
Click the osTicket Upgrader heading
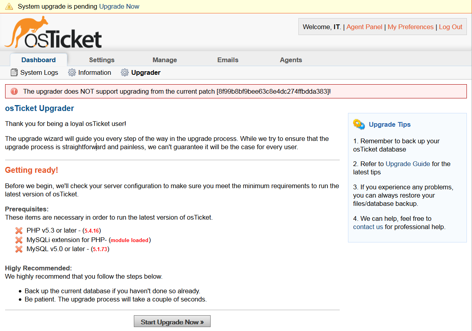click(x=39, y=108)
